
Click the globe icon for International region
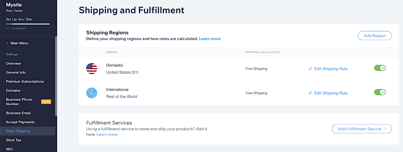coord(92,93)
